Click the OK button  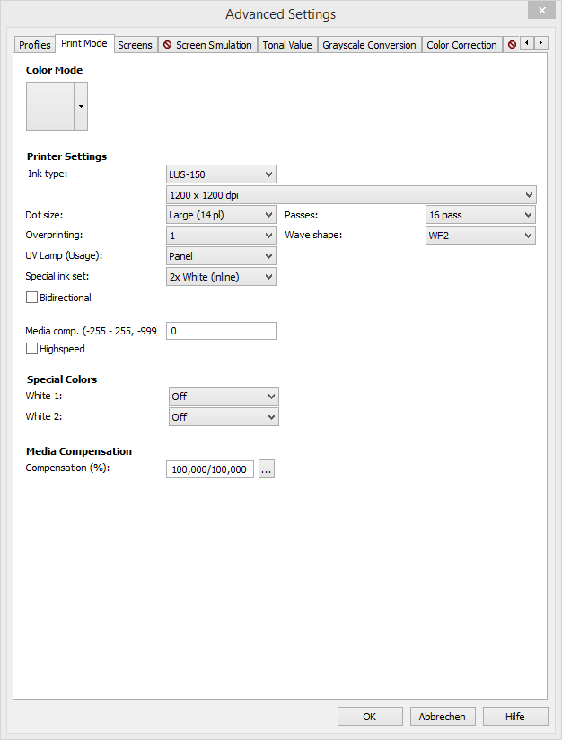[x=370, y=717]
